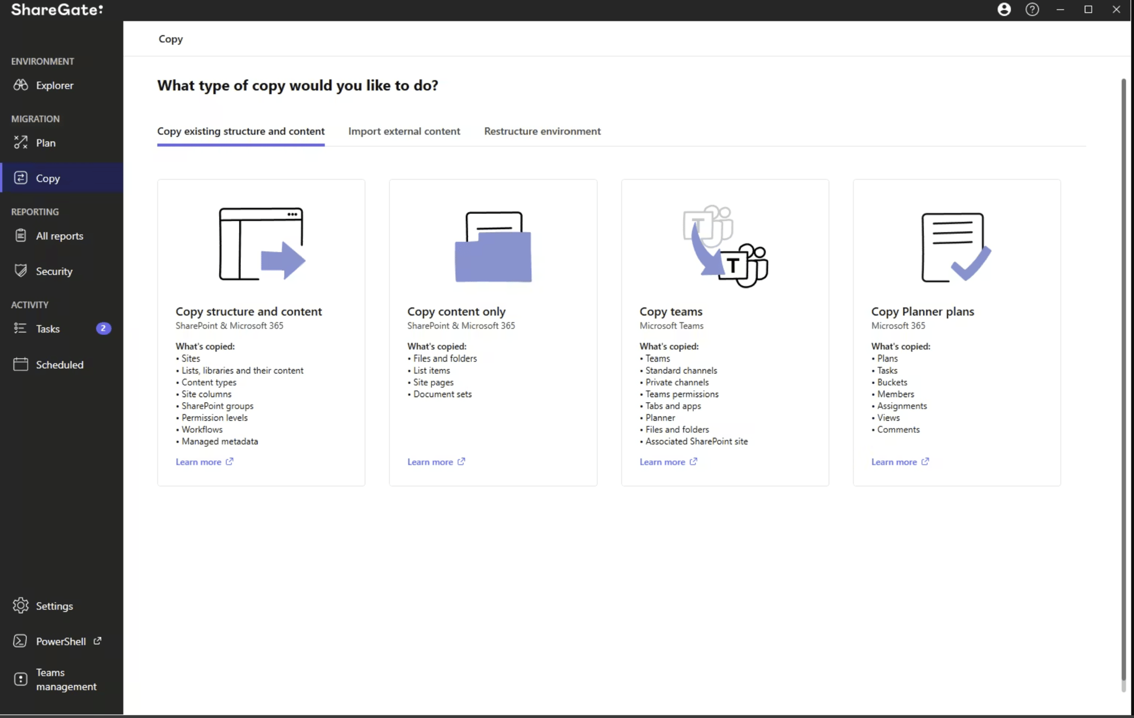Launch PowerShell from sidebar
The image size is (1134, 718).
pos(61,641)
